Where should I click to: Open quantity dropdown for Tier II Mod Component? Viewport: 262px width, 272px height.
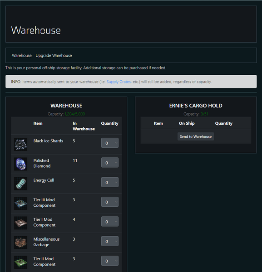pyautogui.click(x=110, y=261)
